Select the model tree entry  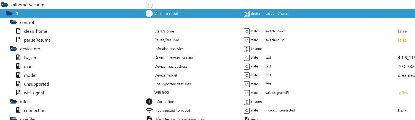pos(30,75)
